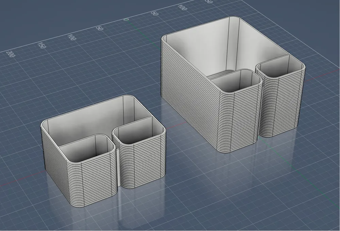Click the 150 grid axis label
This screenshot has height=231, width=340.
click(x=41, y=45)
